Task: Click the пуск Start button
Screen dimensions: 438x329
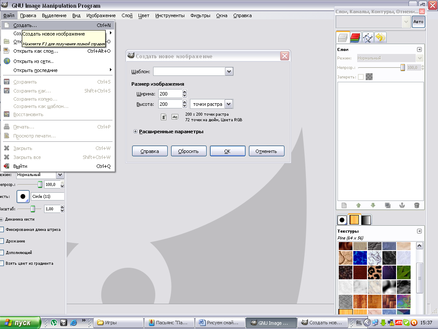Action: (20, 323)
